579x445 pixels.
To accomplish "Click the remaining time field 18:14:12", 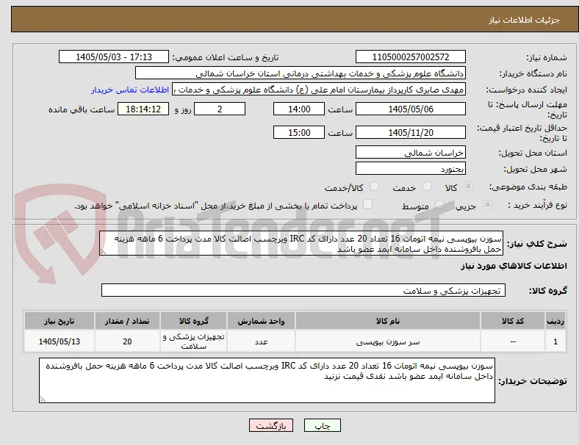I will [143, 109].
